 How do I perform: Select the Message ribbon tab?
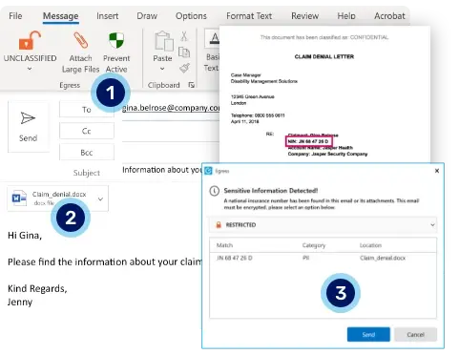click(x=61, y=16)
